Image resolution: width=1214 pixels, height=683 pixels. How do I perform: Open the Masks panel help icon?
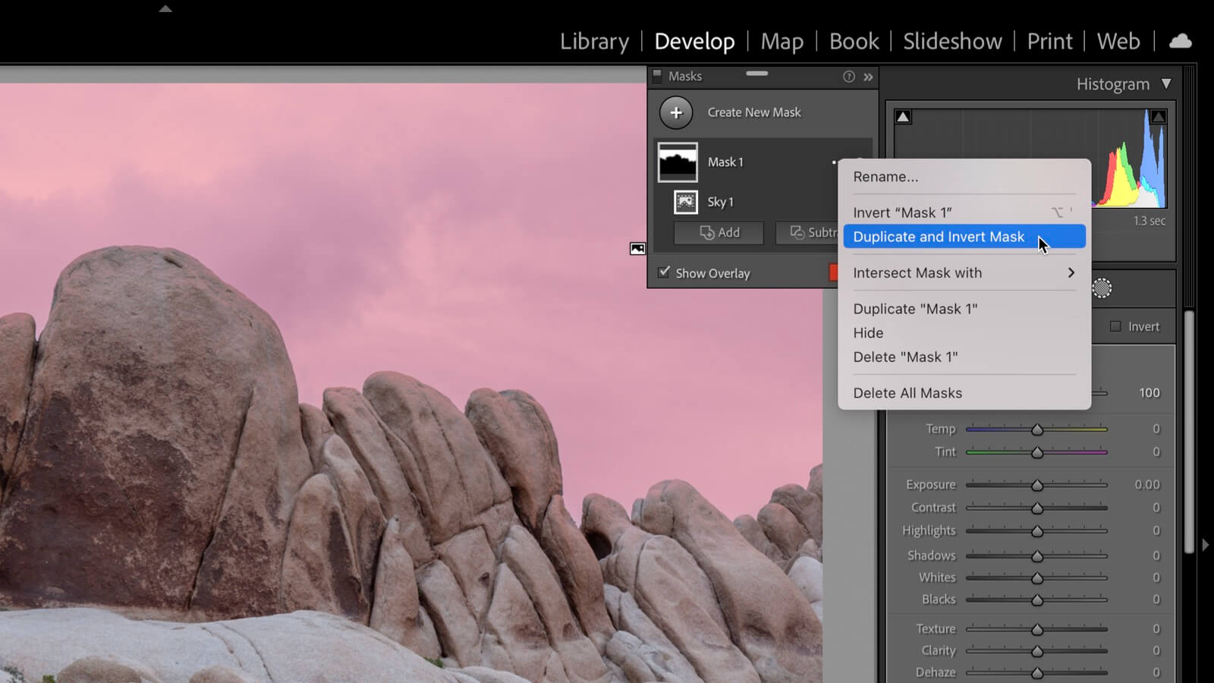(848, 77)
